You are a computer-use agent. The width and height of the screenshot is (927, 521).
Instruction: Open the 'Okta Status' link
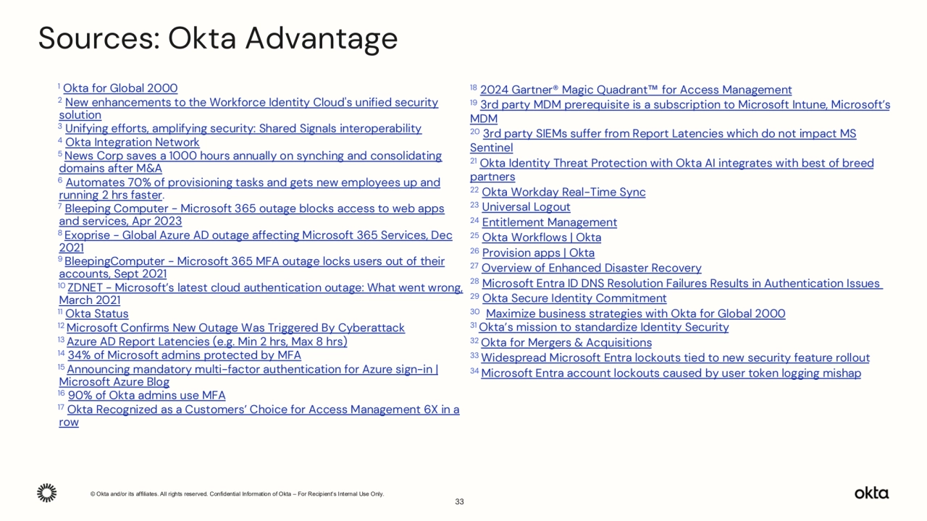tap(97, 313)
